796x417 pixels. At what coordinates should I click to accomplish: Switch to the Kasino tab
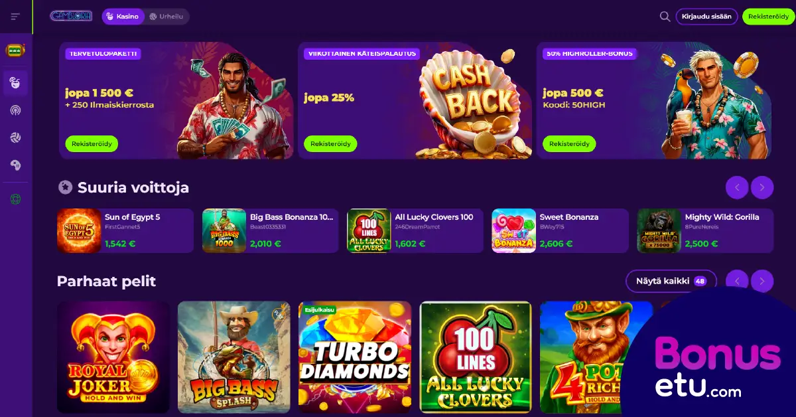pyautogui.click(x=123, y=17)
